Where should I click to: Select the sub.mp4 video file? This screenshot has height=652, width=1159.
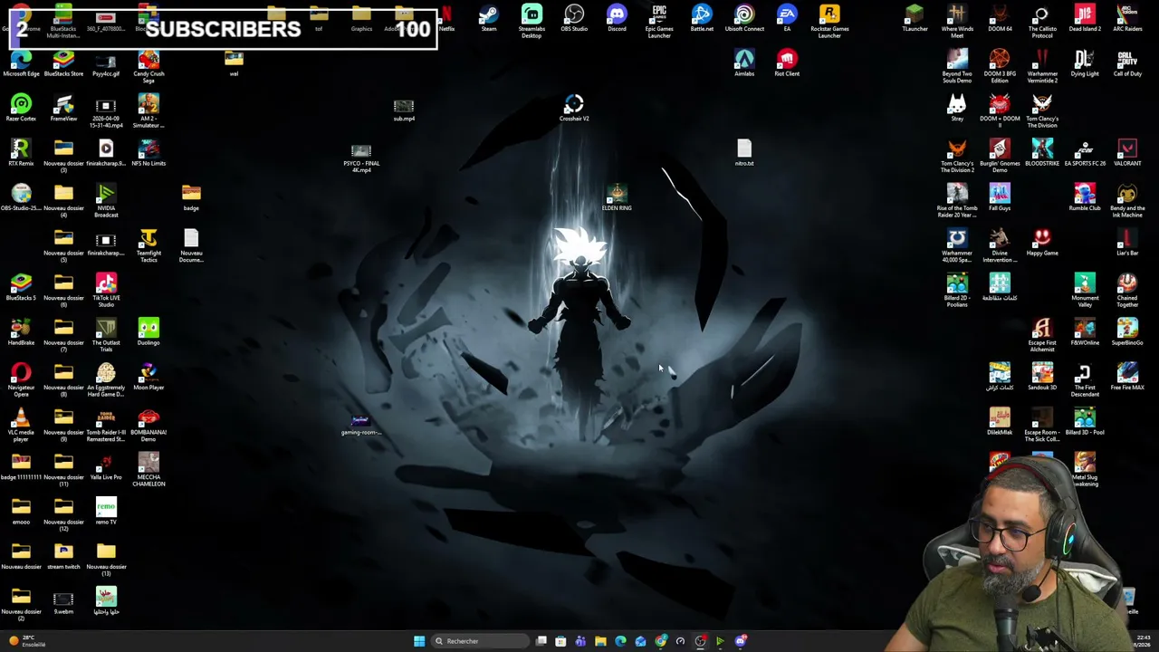404,110
